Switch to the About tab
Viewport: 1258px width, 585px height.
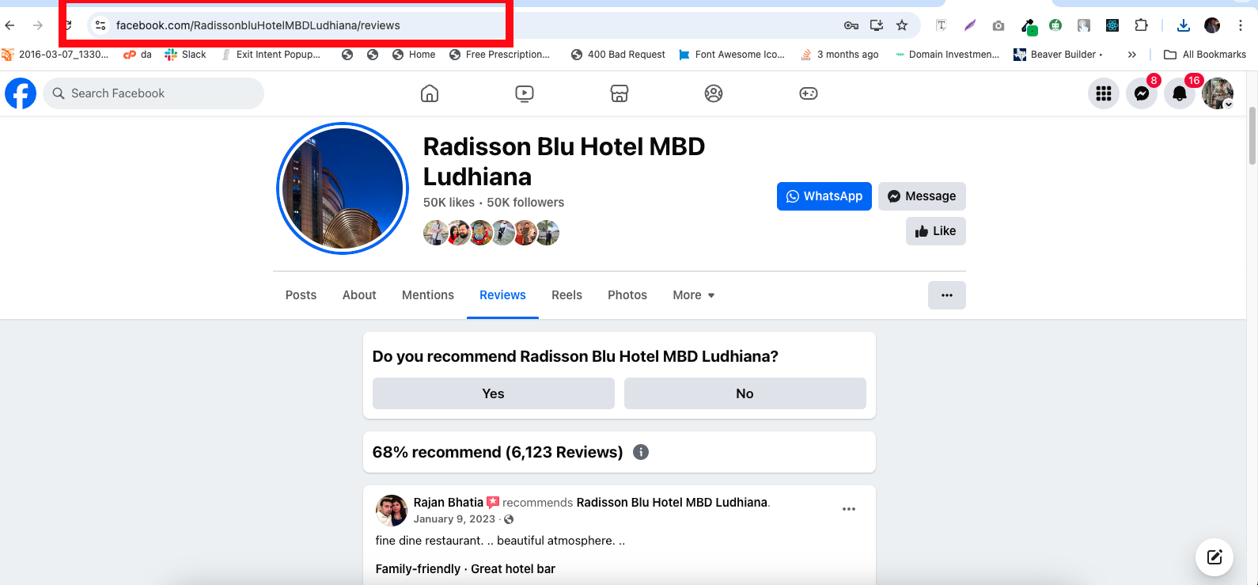[x=359, y=295]
